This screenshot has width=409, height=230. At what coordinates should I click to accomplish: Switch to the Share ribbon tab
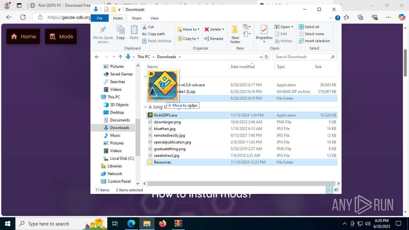136,18
